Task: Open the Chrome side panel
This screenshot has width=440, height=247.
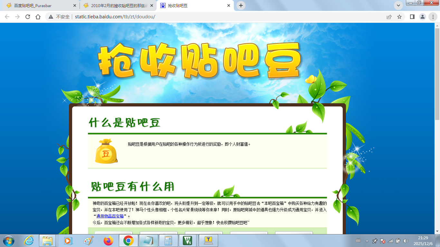Action: pos(412,17)
